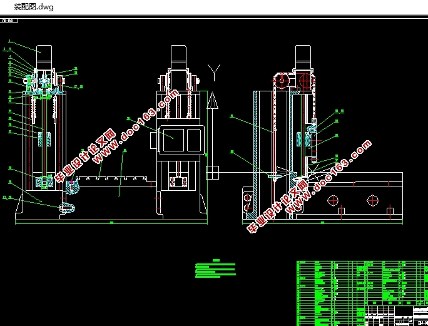
Task: Click the green technical requirements text block
Action: coord(215,269)
